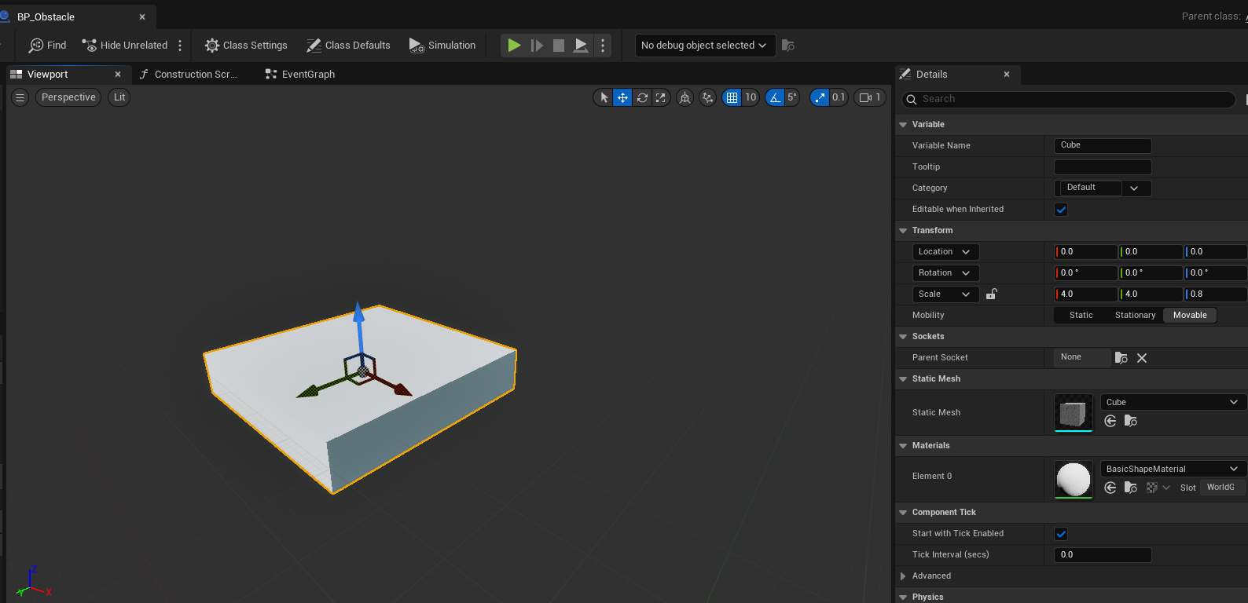Image resolution: width=1248 pixels, height=603 pixels.
Task: Click the Details search field
Action: click(1069, 99)
